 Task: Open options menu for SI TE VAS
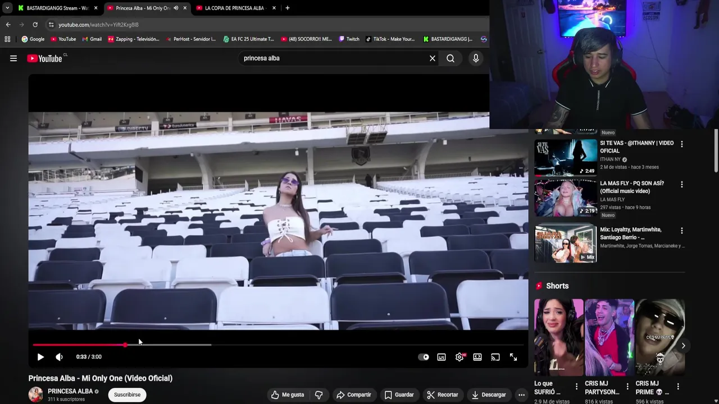point(682,144)
